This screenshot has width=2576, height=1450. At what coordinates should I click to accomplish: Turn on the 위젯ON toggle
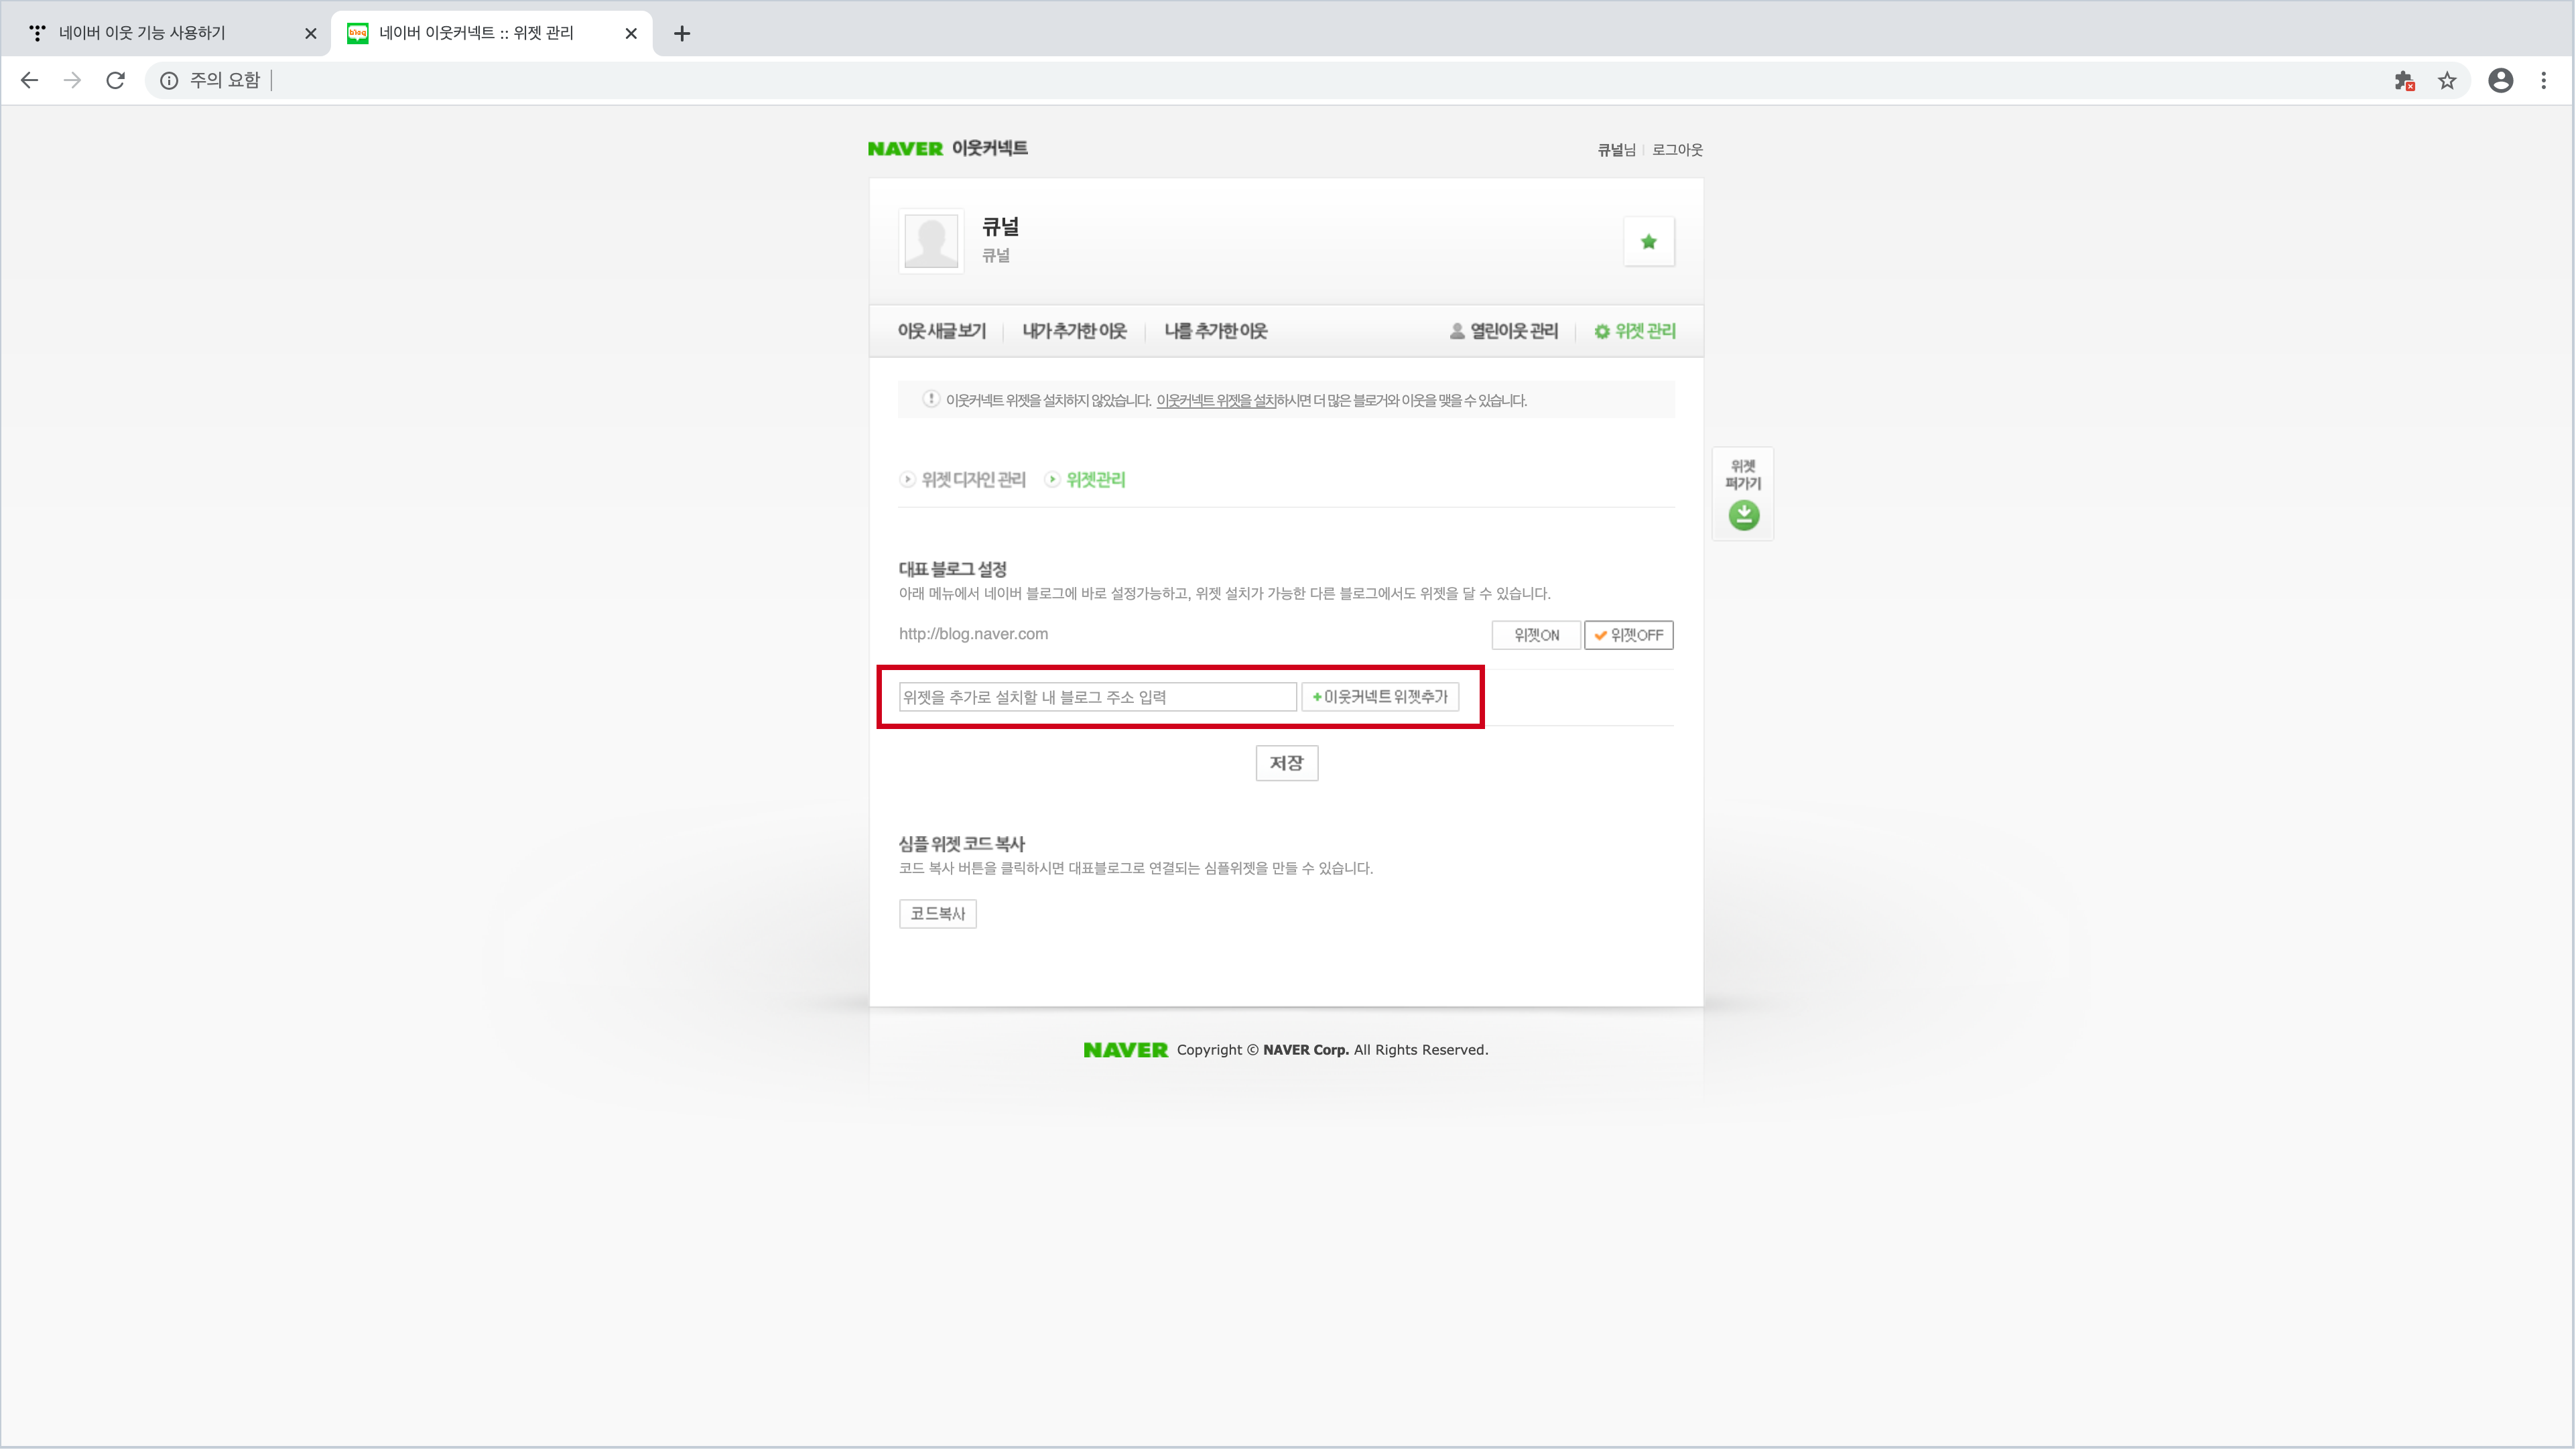(1535, 635)
